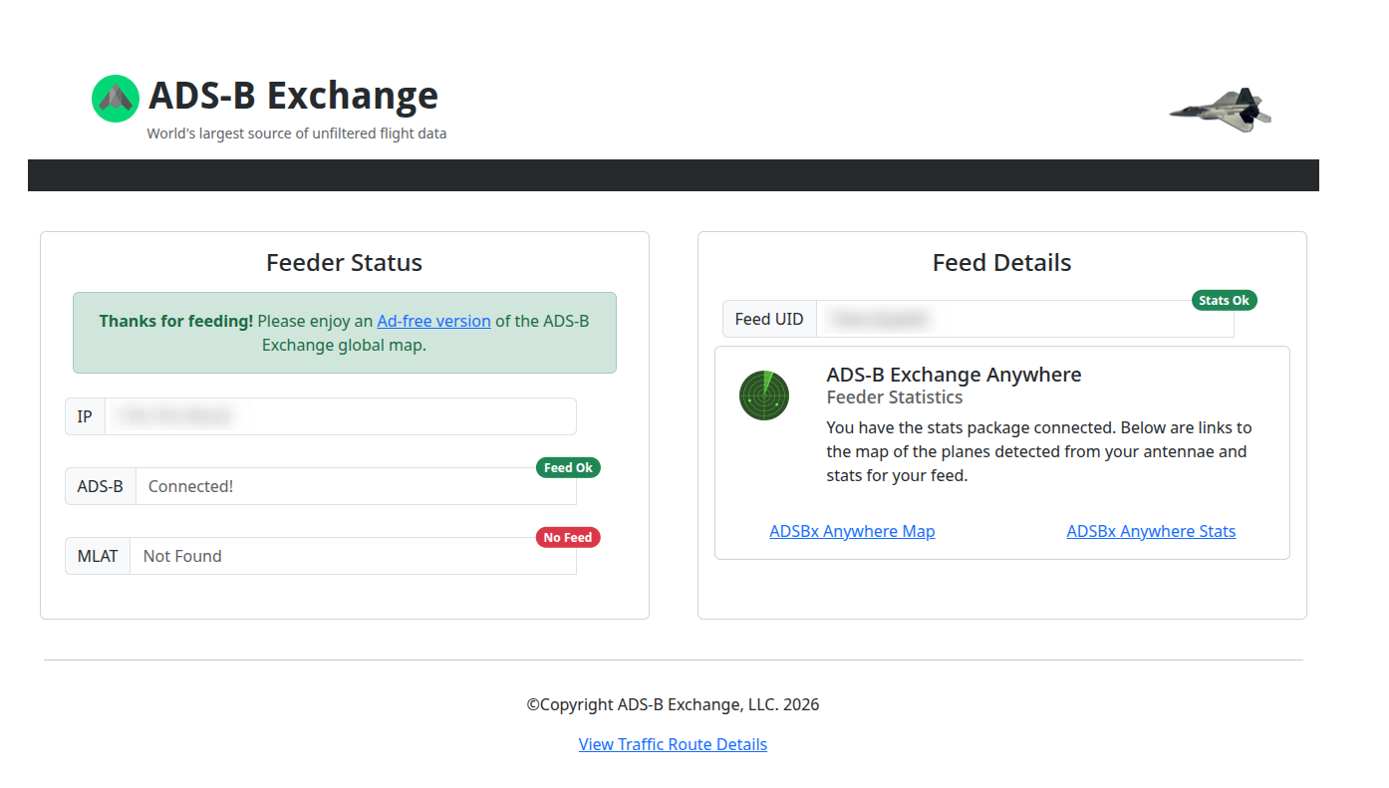Click the ADS-B Exchange Anywhere heading
1389x788 pixels.
(954, 375)
